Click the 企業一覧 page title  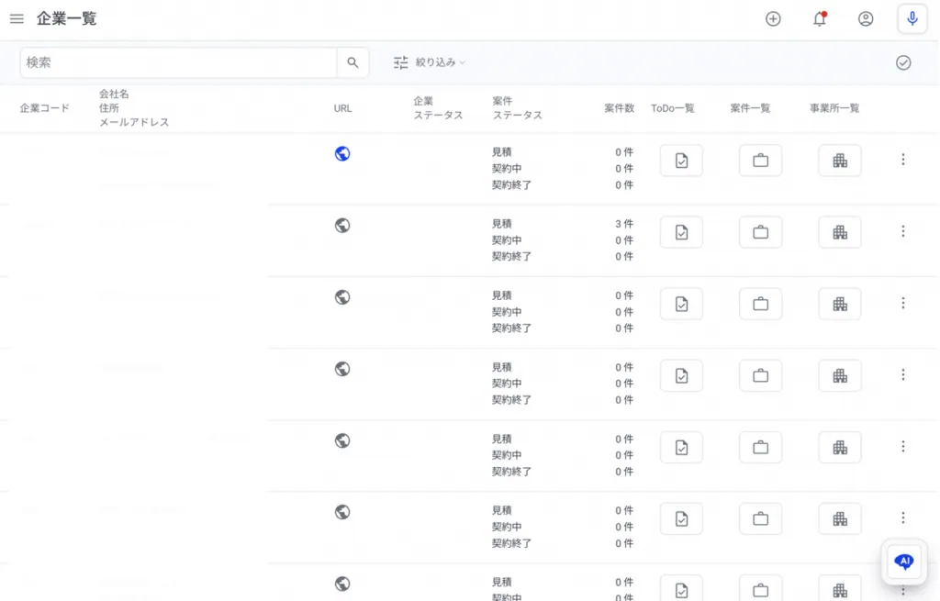click(x=66, y=18)
